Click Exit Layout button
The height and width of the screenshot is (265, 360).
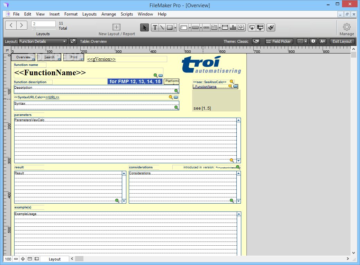click(x=342, y=41)
